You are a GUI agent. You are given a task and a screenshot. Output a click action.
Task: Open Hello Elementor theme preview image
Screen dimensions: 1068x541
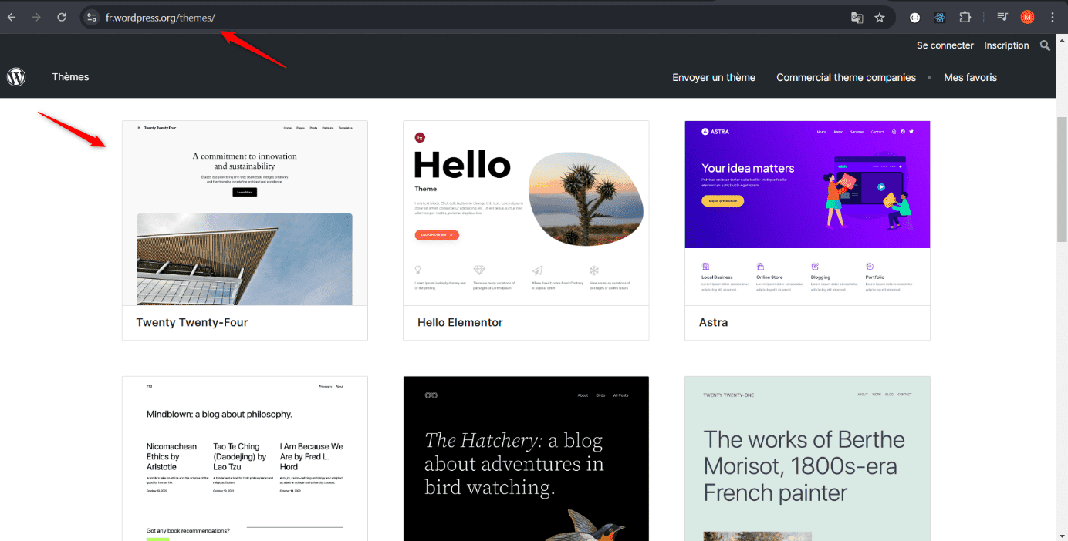526,213
